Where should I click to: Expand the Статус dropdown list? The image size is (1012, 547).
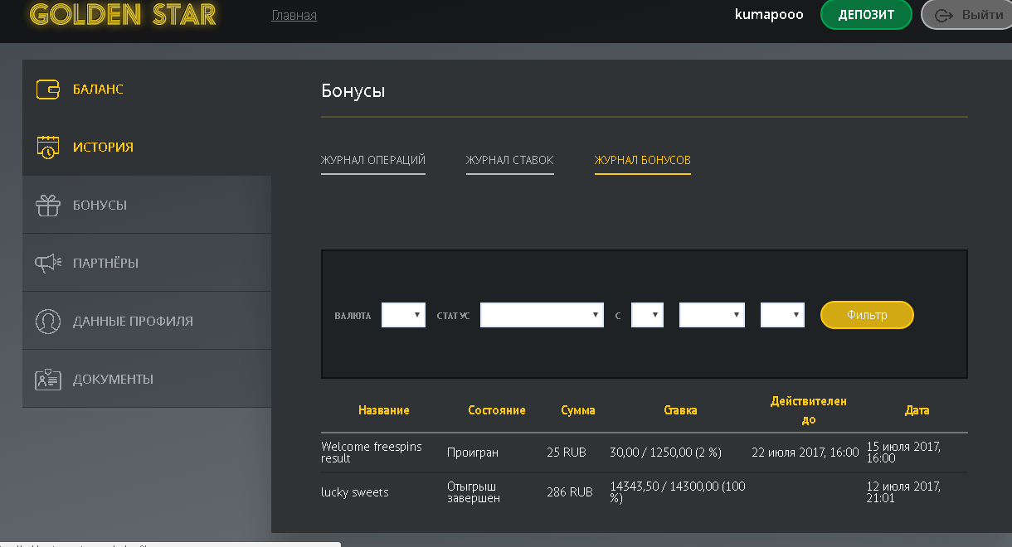point(542,315)
